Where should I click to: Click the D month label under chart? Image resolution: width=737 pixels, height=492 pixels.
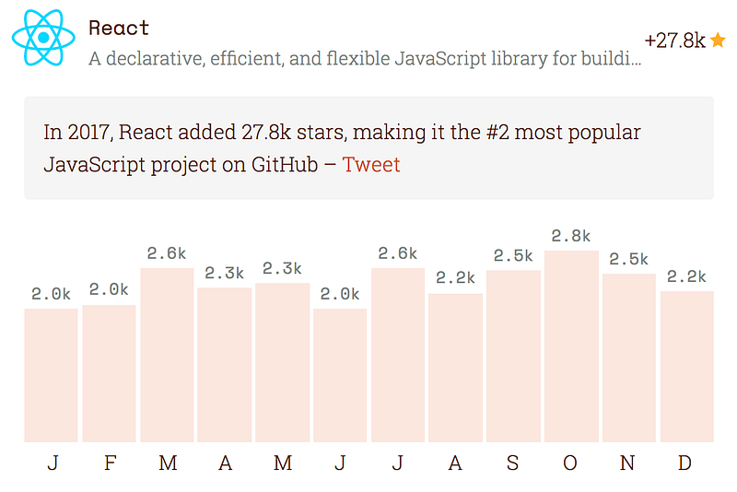[684, 463]
